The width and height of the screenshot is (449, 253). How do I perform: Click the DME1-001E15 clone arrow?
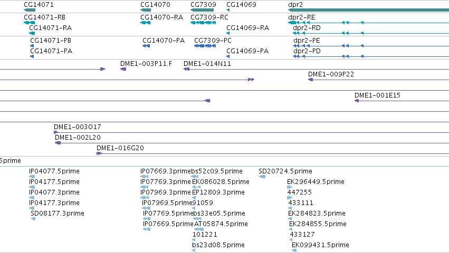(x=357, y=101)
